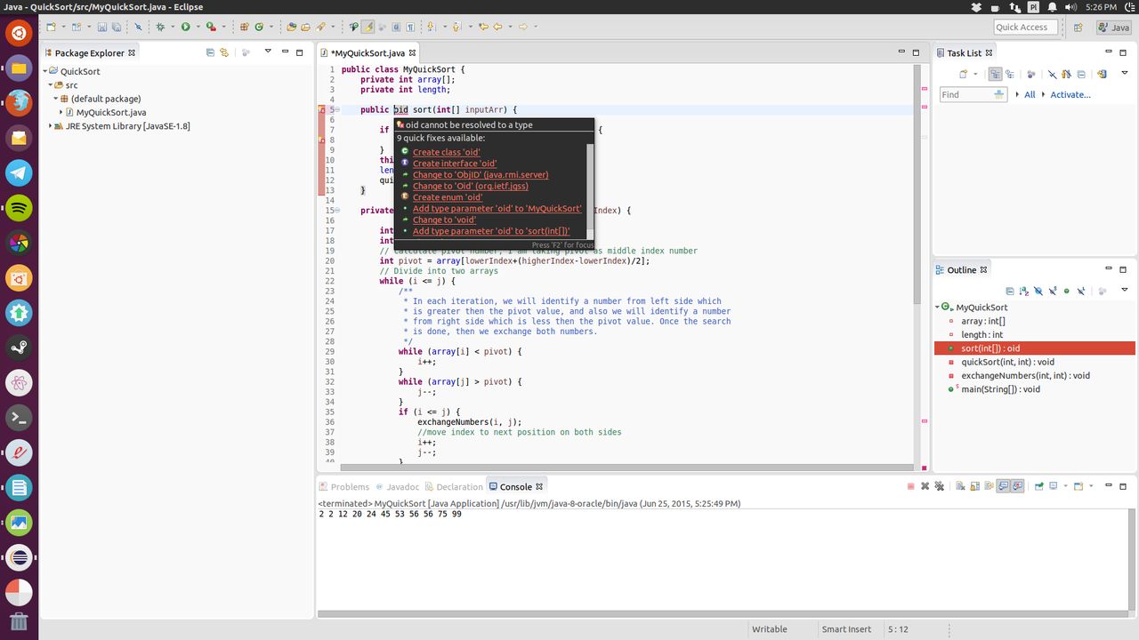Image resolution: width=1139 pixels, height=640 pixels.
Task: Expand the JRE System Library node
Action: (x=51, y=126)
